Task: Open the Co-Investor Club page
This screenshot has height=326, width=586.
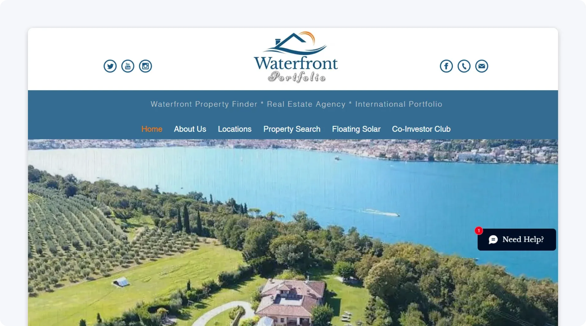Action: point(421,129)
